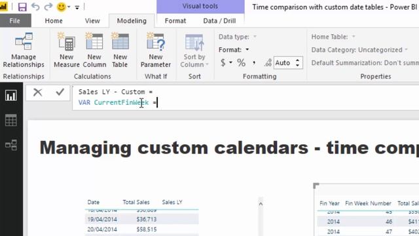Undo the last action
This screenshot has width=419, height=236.
pos(35,7)
